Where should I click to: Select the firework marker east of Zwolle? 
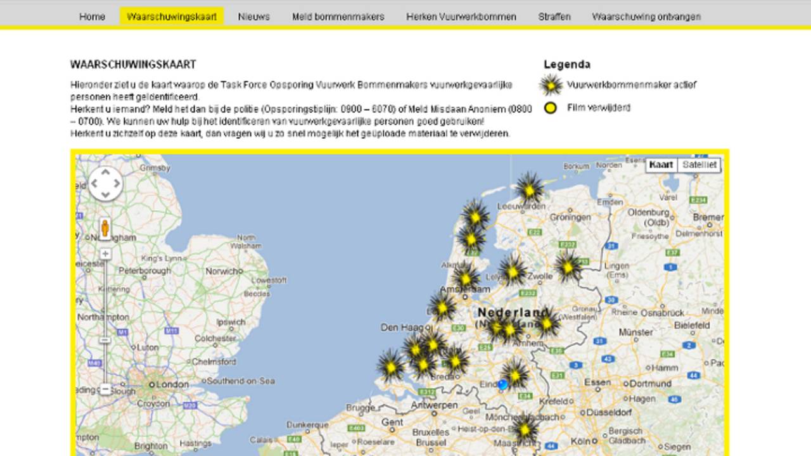[x=568, y=267]
